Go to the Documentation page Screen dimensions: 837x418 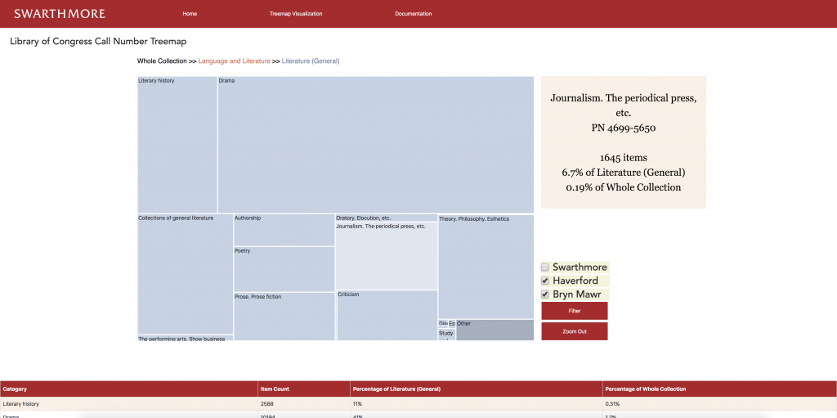click(413, 14)
